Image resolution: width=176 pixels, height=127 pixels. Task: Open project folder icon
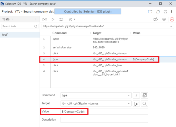pos(158,11)
